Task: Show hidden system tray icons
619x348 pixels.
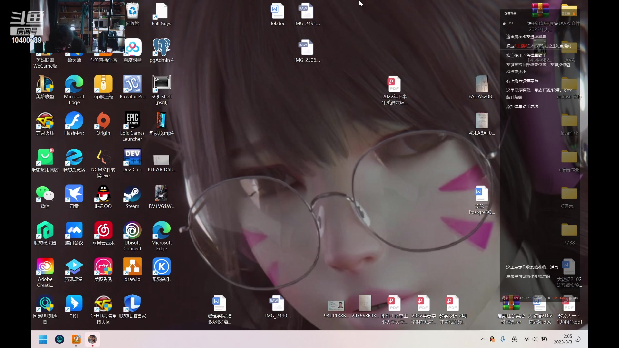Action: point(483,339)
